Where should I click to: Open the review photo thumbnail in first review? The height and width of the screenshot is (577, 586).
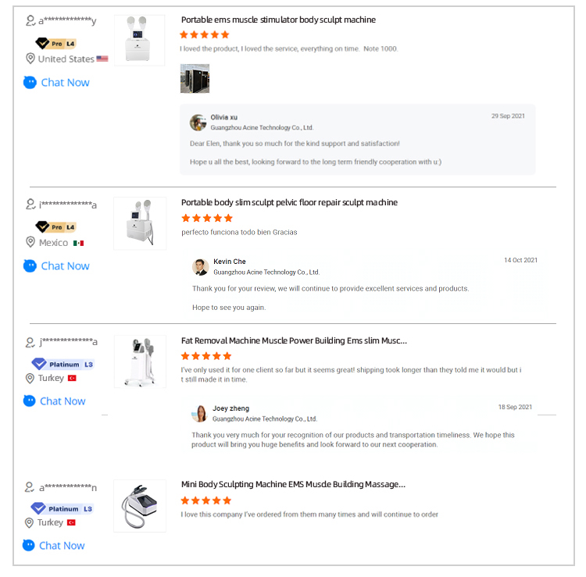(x=195, y=78)
